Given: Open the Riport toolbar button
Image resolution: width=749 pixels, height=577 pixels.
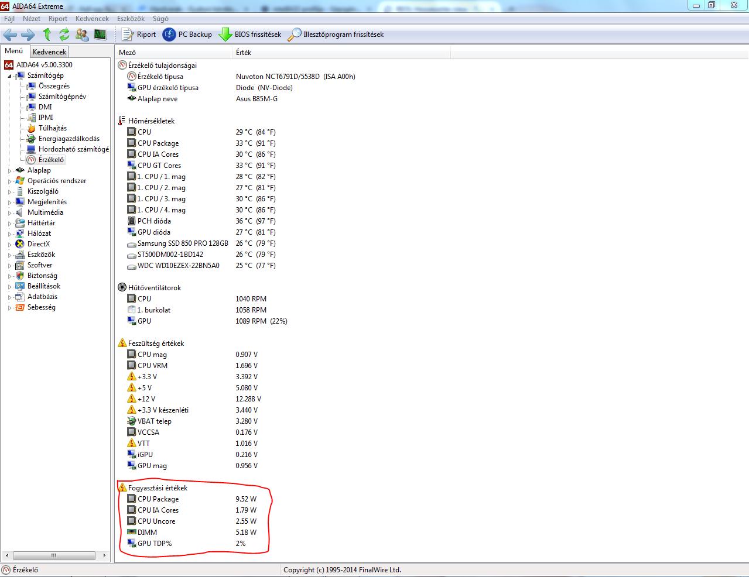Looking at the screenshot, I should tap(139, 35).
